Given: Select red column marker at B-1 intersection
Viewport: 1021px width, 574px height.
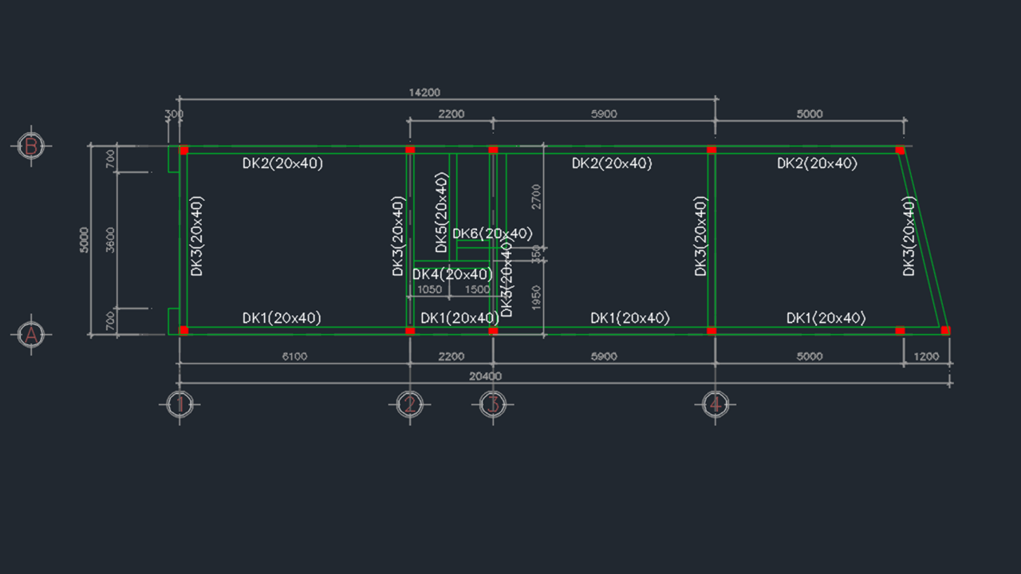Looking at the screenshot, I should (183, 150).
